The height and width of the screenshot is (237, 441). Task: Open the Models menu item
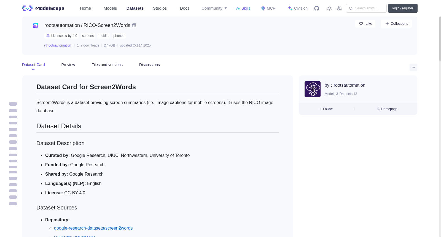point(110,8)
